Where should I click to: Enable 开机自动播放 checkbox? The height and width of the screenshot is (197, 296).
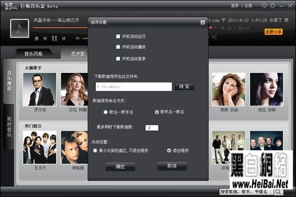click(118, 47)
